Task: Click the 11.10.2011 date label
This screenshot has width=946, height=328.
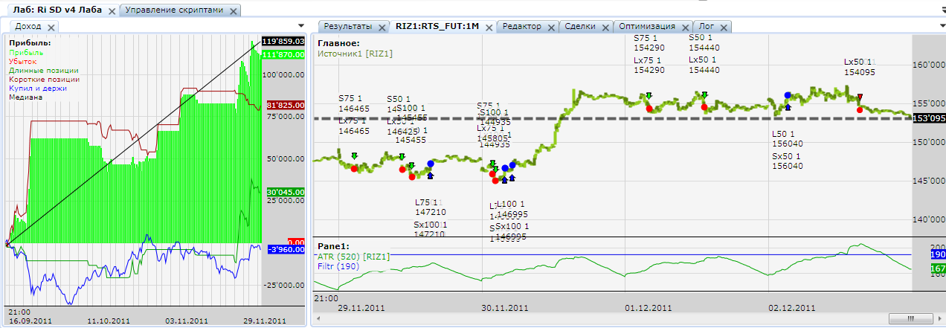Action: (x=109, y=321)
